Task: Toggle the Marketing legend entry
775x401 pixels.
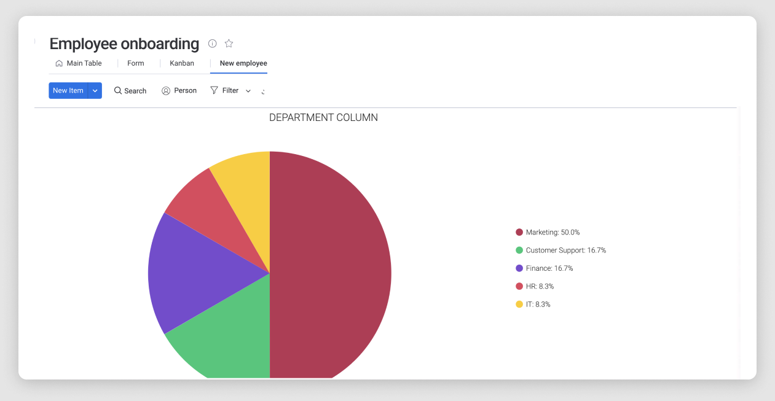Action: point(553,232)
